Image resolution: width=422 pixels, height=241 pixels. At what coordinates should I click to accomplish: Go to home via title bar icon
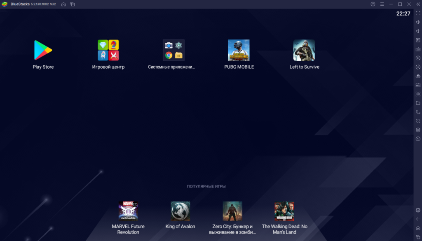pyautogui.click(x=63, y=4)
